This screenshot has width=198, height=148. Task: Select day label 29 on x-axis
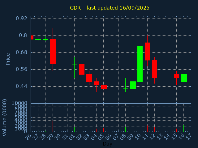[50, 137]
